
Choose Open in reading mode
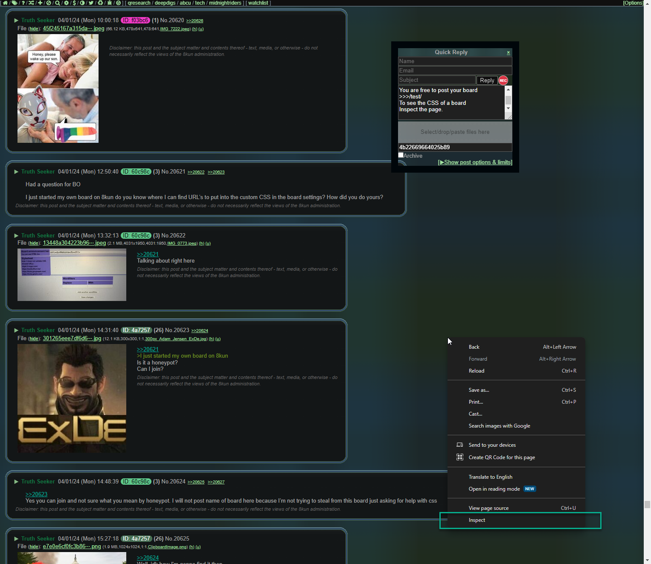point(516,489)
